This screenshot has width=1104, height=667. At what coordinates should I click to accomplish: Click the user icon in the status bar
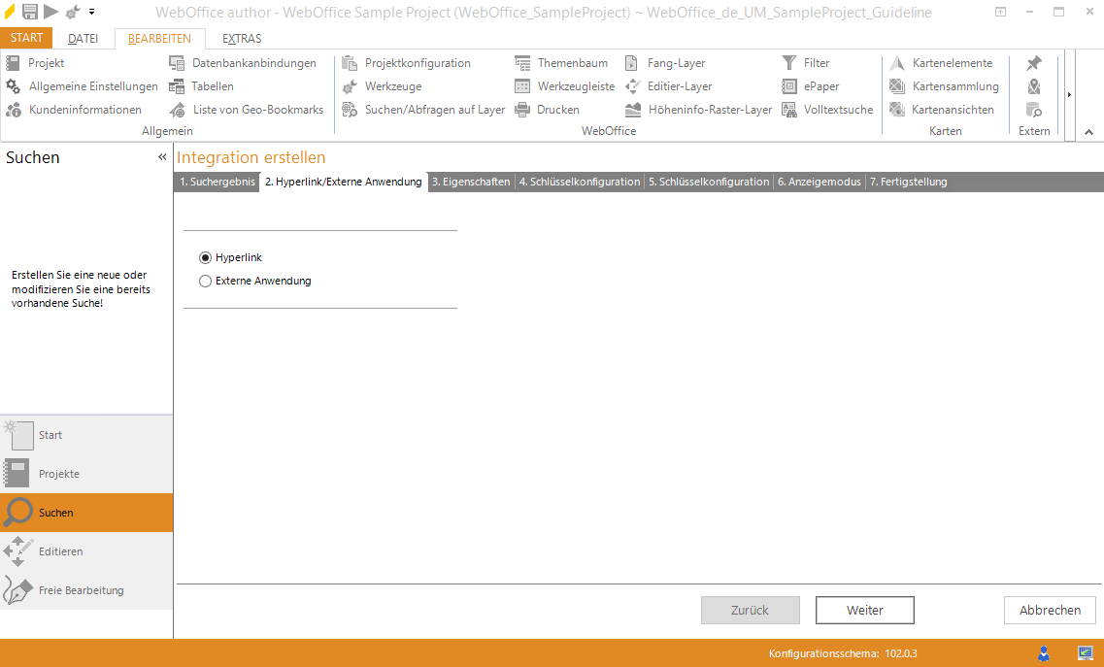coord(1044,653)
